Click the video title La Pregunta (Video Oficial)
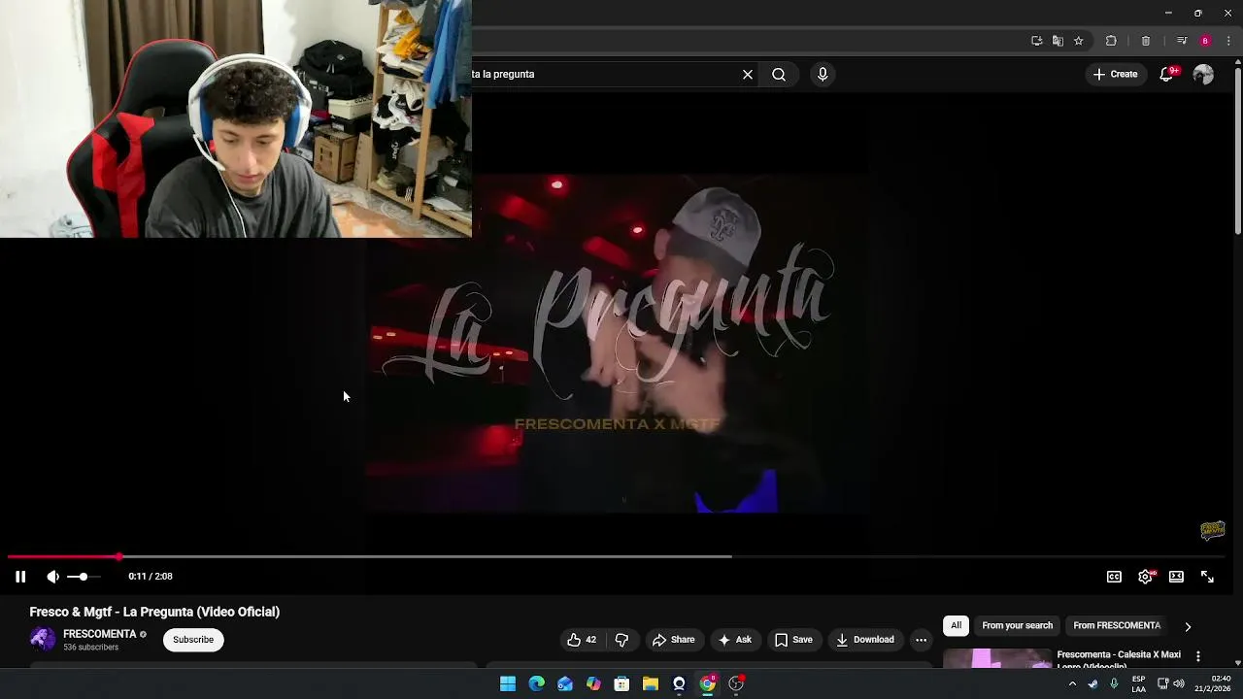1243x699 pixels. tap(154, 612)
